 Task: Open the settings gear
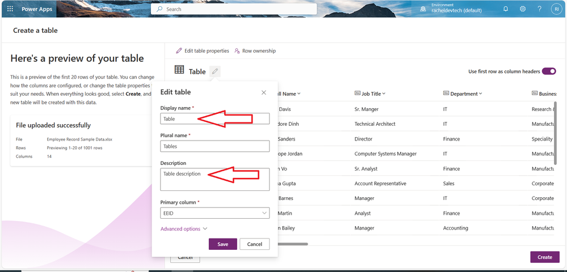click(523, 9)
